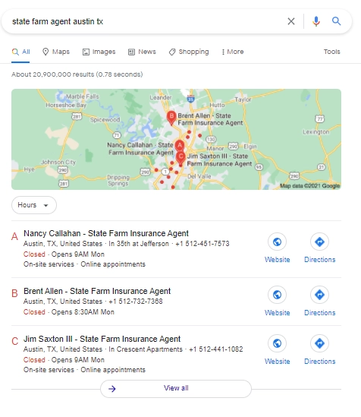Open Website globe icon for Jim Saxton III
This screenshot has height=417, width=361.
pyautogui.click(x=277, y=343)
